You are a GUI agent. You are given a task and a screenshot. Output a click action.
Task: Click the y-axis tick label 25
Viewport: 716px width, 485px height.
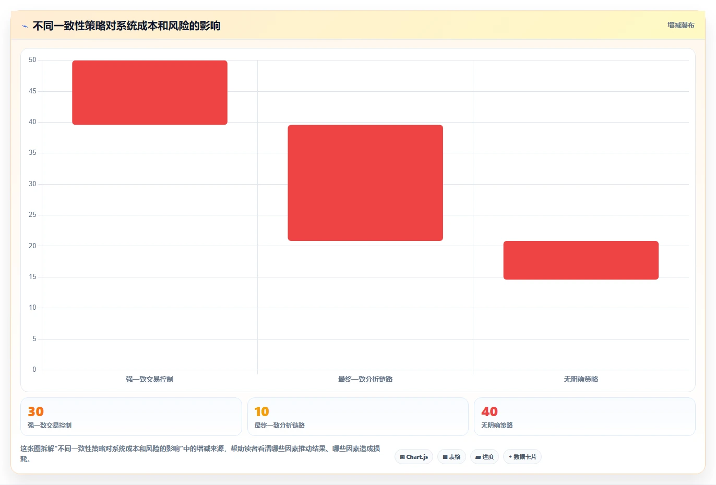pyautogui.click(x=32, y=215)
